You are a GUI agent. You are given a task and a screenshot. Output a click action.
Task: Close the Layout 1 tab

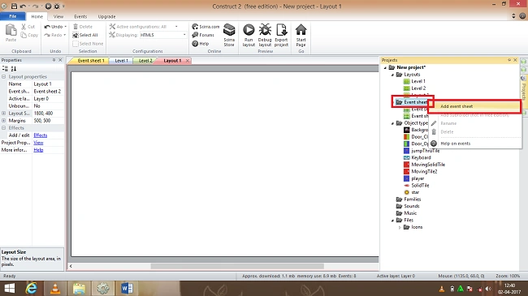tap(188, 61)
